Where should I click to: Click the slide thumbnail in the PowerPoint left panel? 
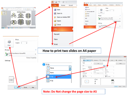[x=4, y=13]
